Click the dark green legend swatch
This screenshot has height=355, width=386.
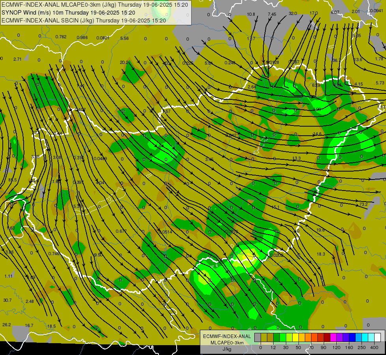[277, 337]
